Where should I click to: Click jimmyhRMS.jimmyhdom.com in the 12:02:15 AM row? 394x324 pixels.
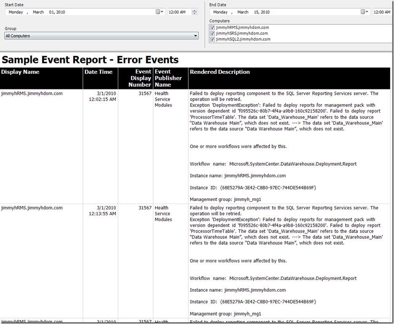click(32, 94)
